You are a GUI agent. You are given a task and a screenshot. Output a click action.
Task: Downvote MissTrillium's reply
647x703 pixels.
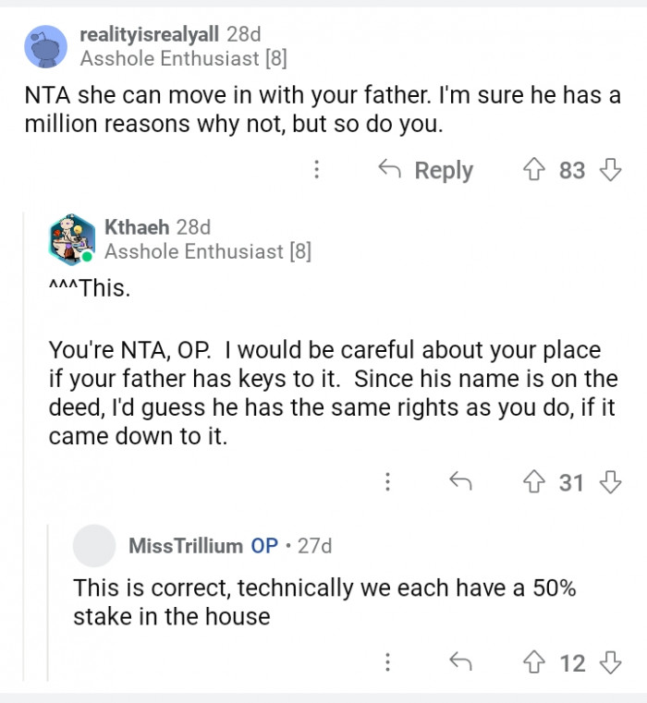pos(609,662)
